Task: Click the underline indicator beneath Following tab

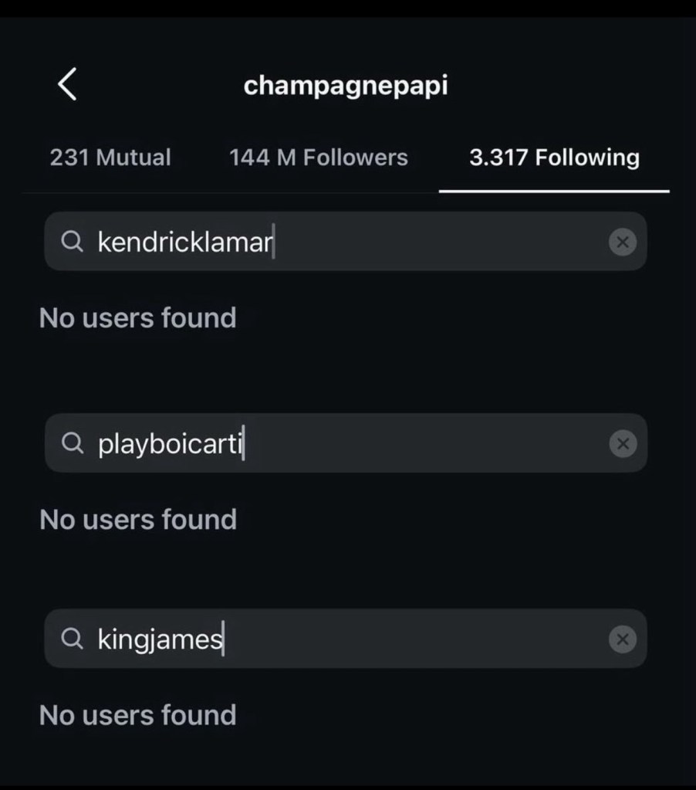Action: point(554,190)
